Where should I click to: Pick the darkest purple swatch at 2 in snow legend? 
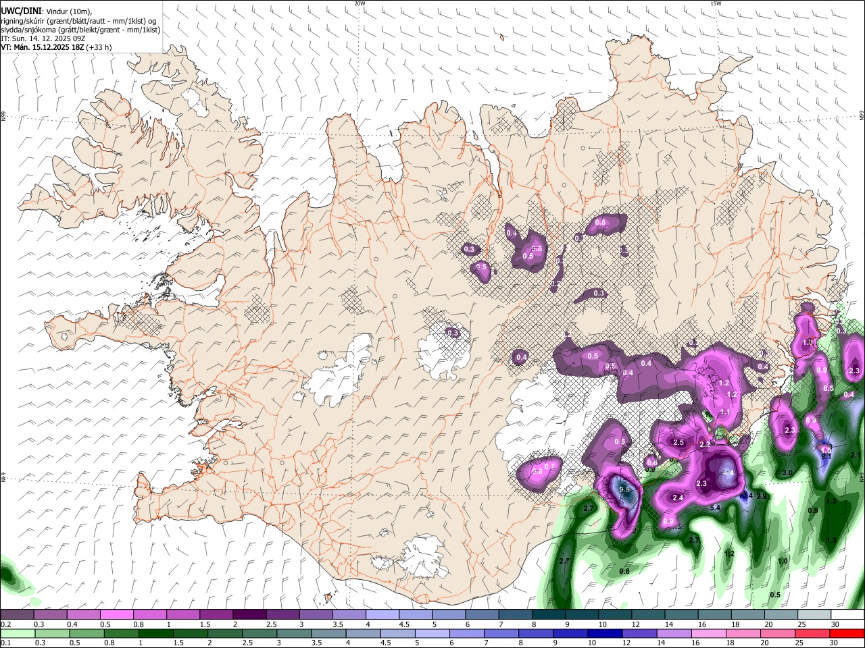tap(249, 615)
